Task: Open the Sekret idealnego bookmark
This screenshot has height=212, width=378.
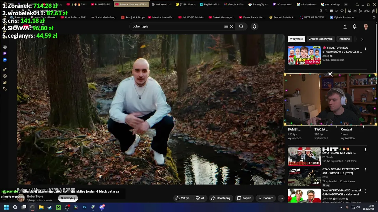Action: 222,17
